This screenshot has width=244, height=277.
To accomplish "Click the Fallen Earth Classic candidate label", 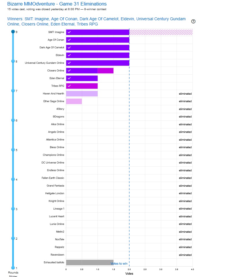I will tap(53, 178).
